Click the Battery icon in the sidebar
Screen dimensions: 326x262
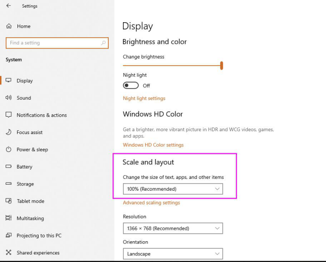(x=8, y=167)
